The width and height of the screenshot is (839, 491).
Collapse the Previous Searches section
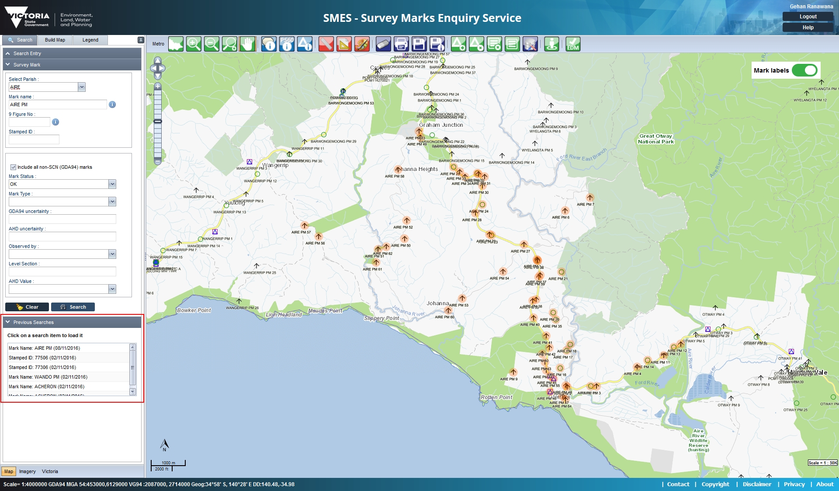click(72, 322)
